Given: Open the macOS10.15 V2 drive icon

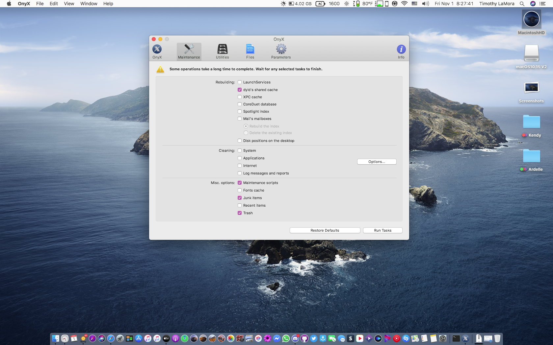Looking at the screenshot, I should 531,53.
